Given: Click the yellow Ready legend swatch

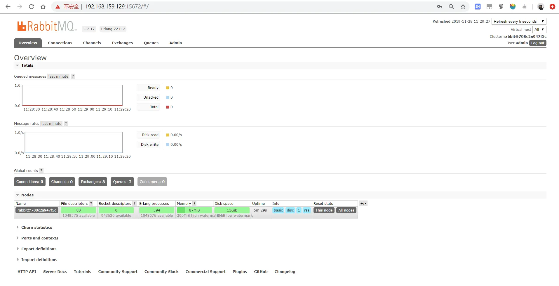Looking at the screenshot, I should click(x=168, y=88).
